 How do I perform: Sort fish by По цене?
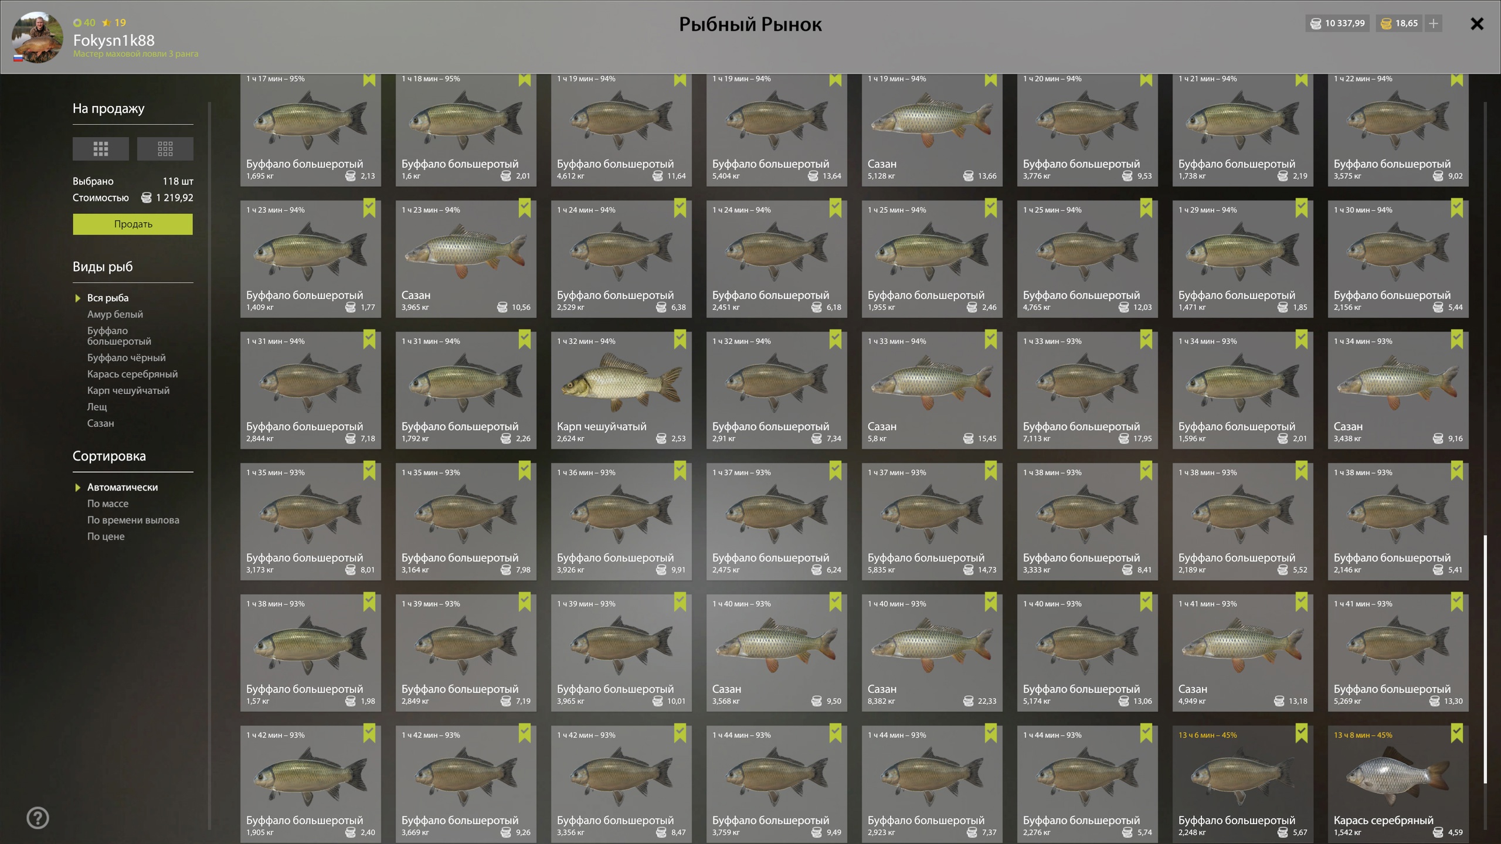point(106,536)
